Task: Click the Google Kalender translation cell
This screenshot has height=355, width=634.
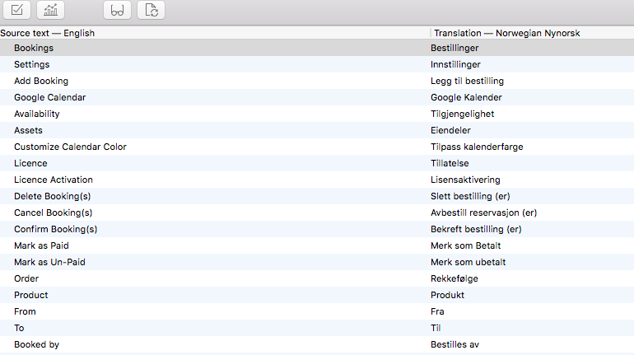Action: pyautogui.click(x=466, y=97)
